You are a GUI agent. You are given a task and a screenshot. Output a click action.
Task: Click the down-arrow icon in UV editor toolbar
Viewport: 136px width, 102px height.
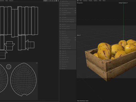pyautogui.click(x=58, y=1)
